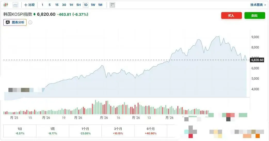Screen dimensions: 269x141
Task: Open the chart layout table icon
Action: pyautogui.click(x=112, y=5)
